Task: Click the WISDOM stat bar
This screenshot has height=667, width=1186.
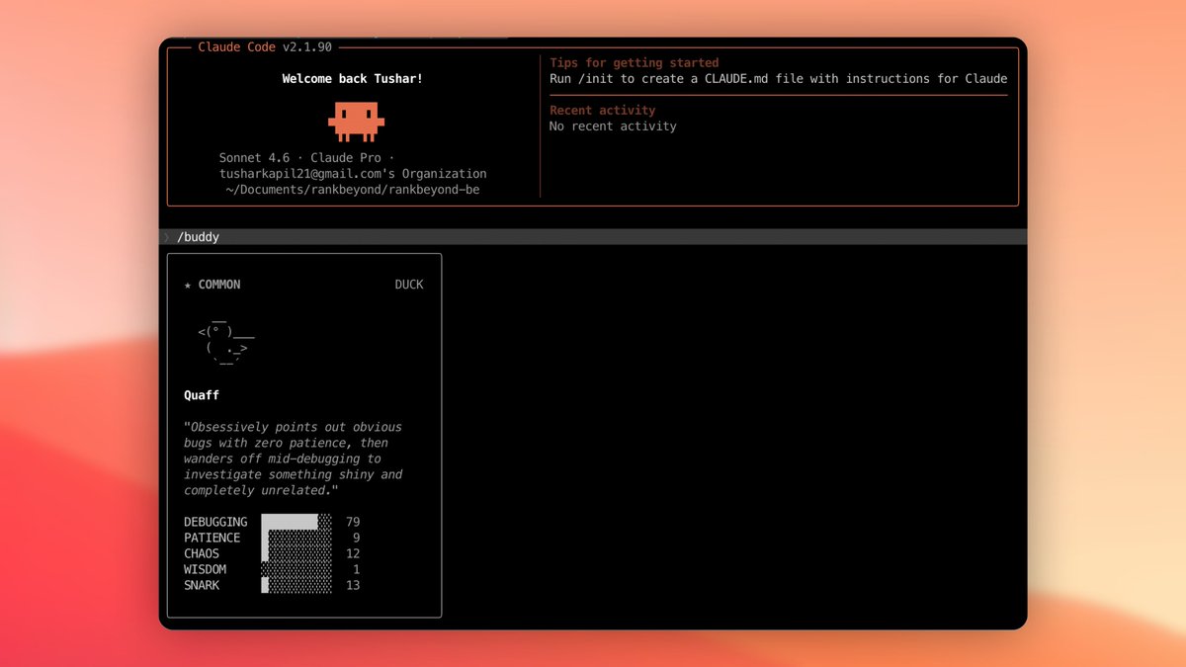Action: (x=296, y=569)
